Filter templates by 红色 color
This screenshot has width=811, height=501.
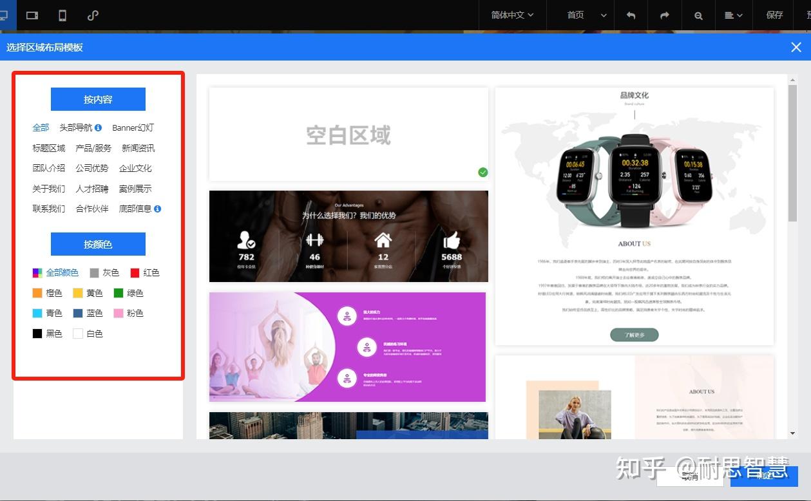pyautogui.click(x=145, y=273)
